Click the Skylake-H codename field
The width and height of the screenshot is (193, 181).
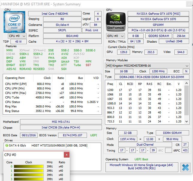click(62, 25)
